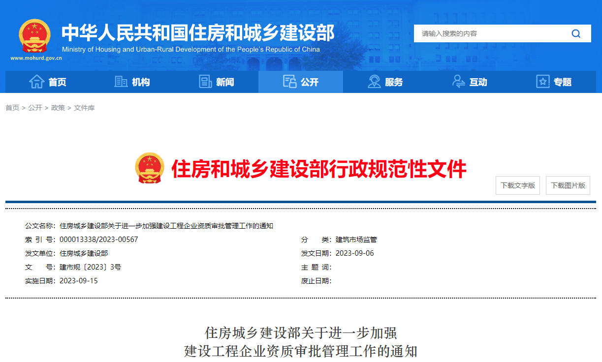The height and width of the screenshot is (362, 602).
Task: Click the 下载图片版 button
Action: (x=568, y=185)
